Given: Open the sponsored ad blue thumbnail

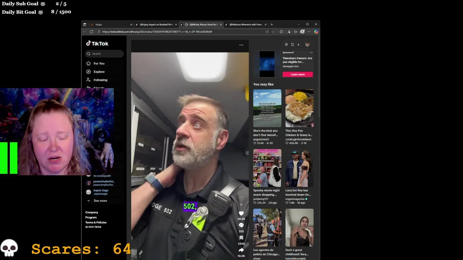Looking at the screenshot, I should click(267, 64).
